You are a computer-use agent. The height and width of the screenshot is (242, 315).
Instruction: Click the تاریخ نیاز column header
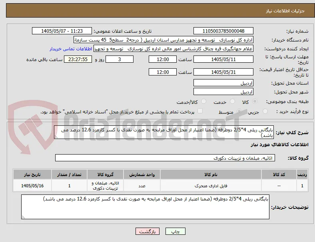32,175
